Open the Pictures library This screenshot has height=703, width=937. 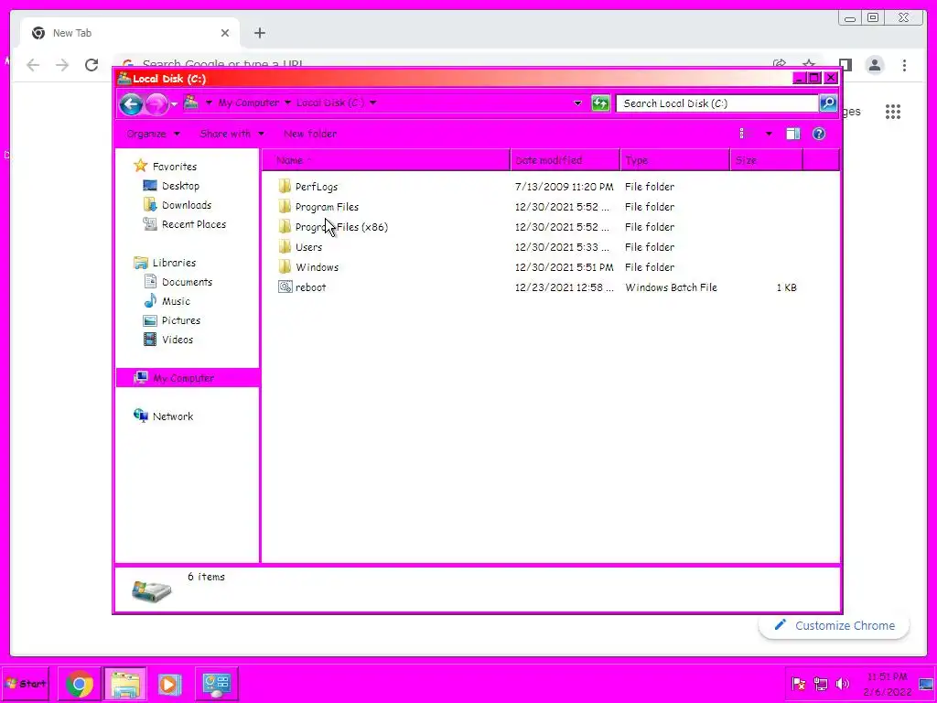[x=172, y=320]
